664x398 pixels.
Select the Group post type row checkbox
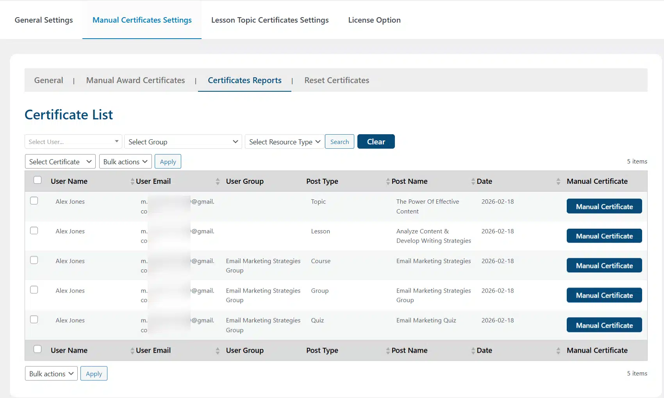34,290
